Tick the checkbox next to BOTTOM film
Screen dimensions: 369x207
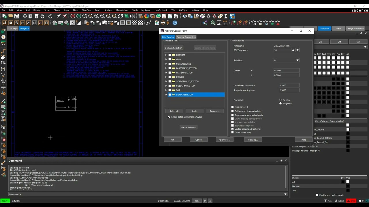tap(170, 55)
